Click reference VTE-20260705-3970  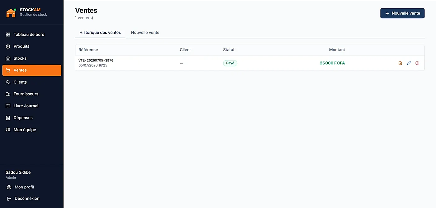tap(96, 61)
